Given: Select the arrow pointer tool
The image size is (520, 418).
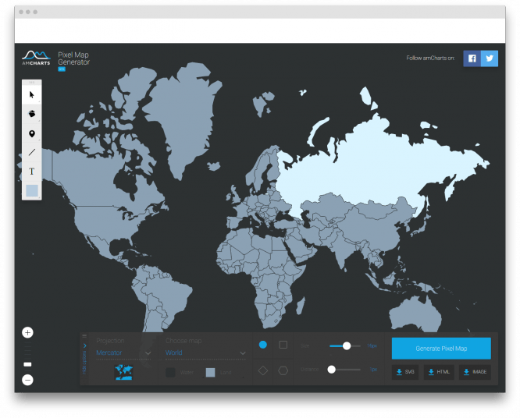Looking at the screenshot, I should pyautogui.click(x=32, y=94).
